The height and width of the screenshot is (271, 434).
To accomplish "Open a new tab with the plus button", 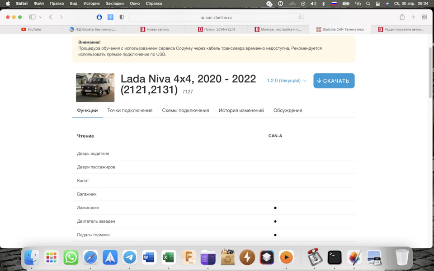I will pyautogui.click(x=413, y=17).
